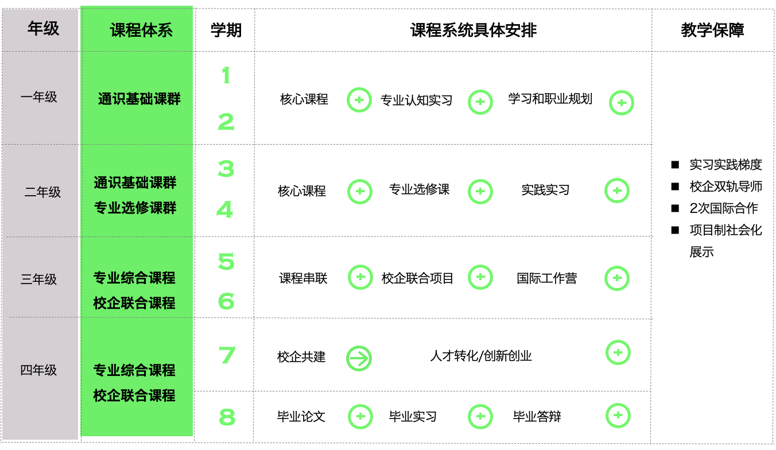Click the arrow icon next to 校企共建

pos(359,359)
